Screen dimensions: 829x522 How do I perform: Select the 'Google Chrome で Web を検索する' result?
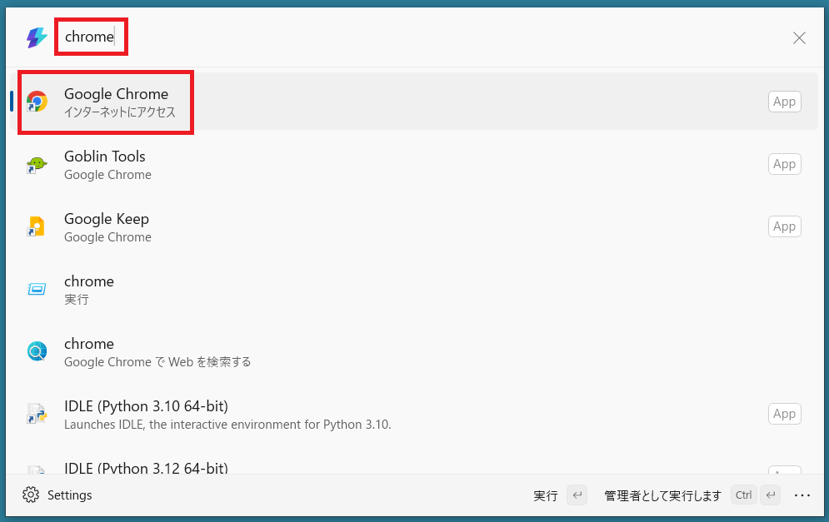tap(414, 351)
